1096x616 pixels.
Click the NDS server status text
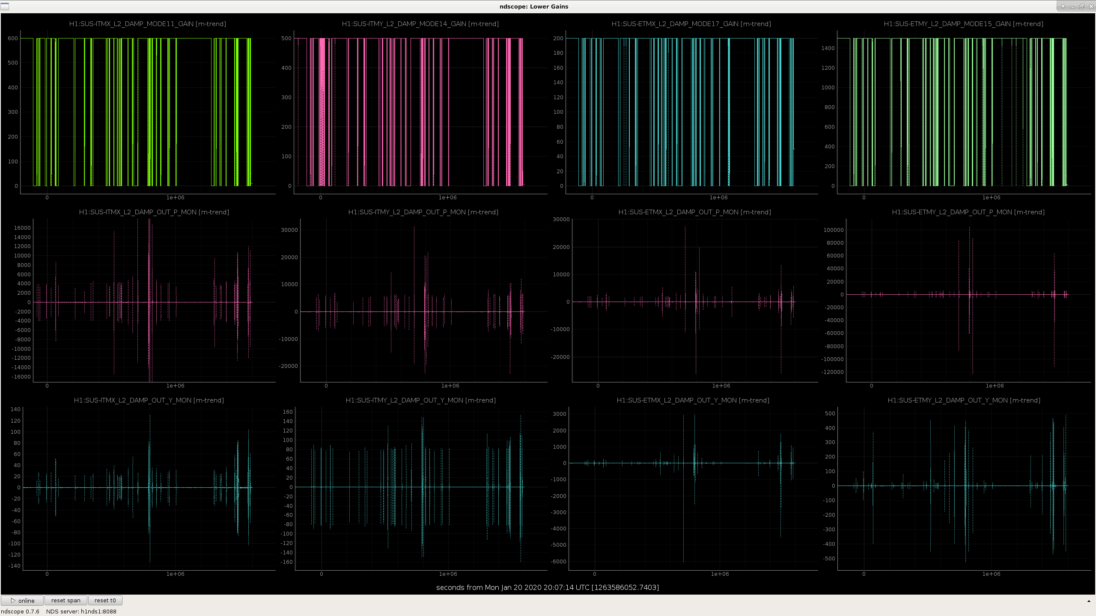pyautogui.click(x=81, y=611)
